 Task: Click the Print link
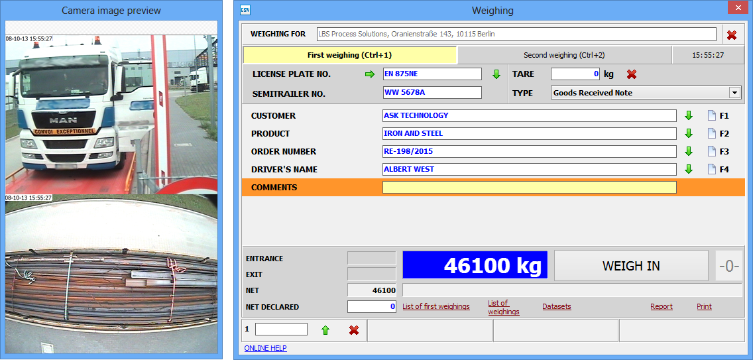click(704, 307)
